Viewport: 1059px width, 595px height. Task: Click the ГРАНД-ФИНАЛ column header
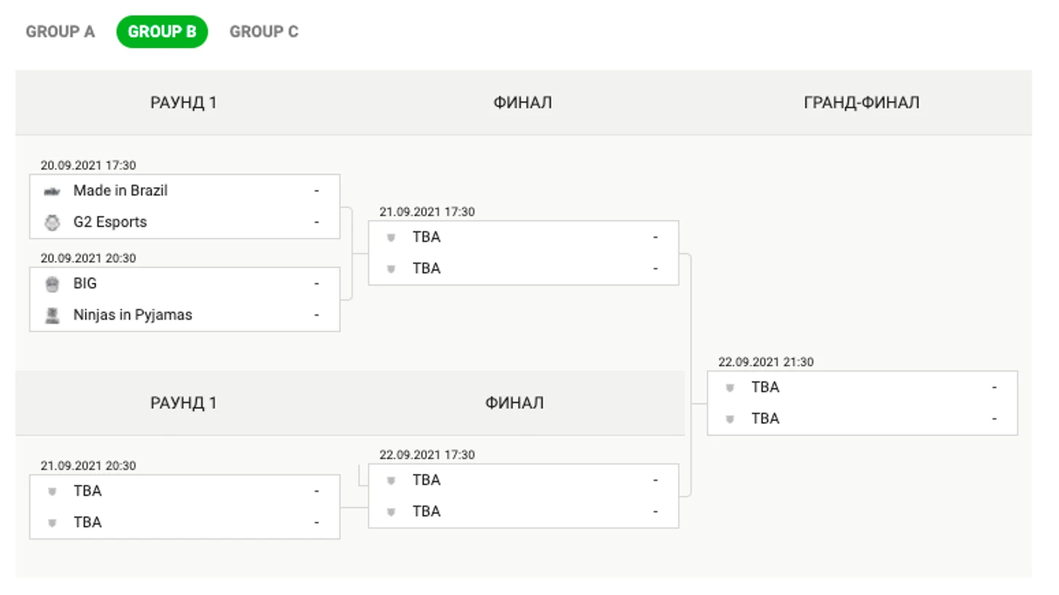click(x=861, y=103)
